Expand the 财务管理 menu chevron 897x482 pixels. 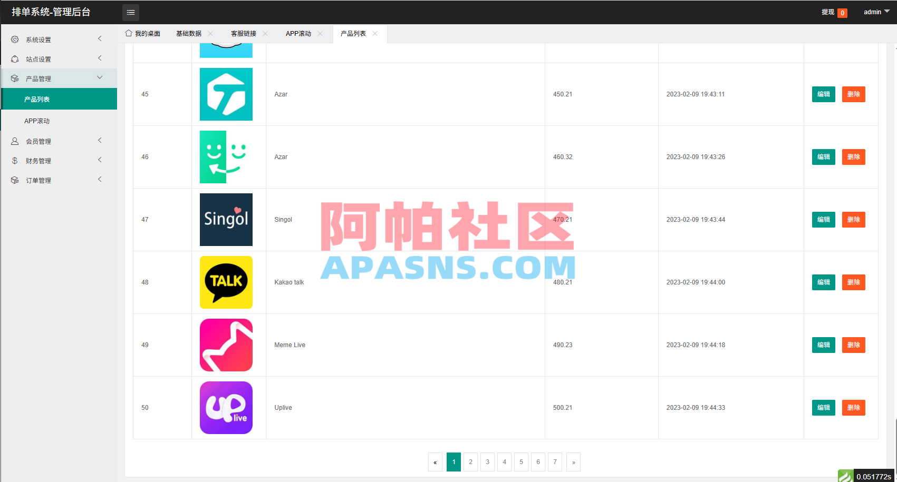coord(100,160)
